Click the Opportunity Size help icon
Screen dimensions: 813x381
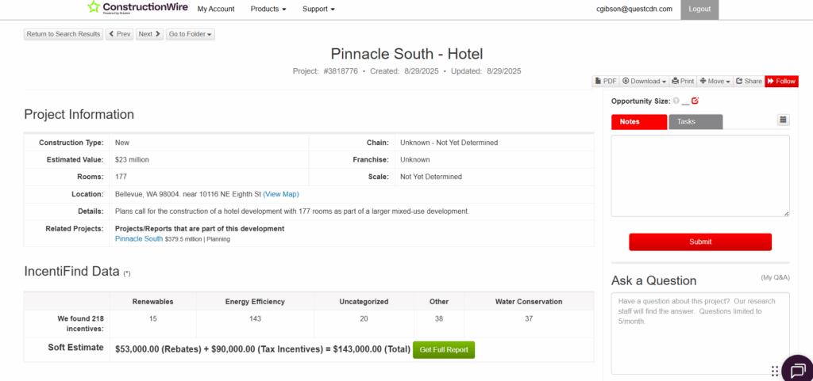click(x=676, y=101)
